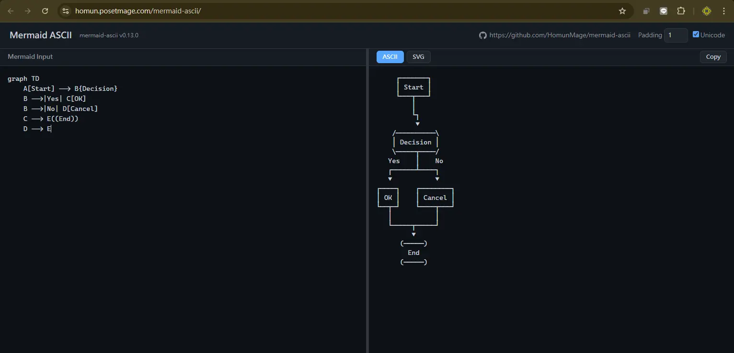Click in the Mermaid Input code editor
734x353 pixels.
[x=182, y=215]
